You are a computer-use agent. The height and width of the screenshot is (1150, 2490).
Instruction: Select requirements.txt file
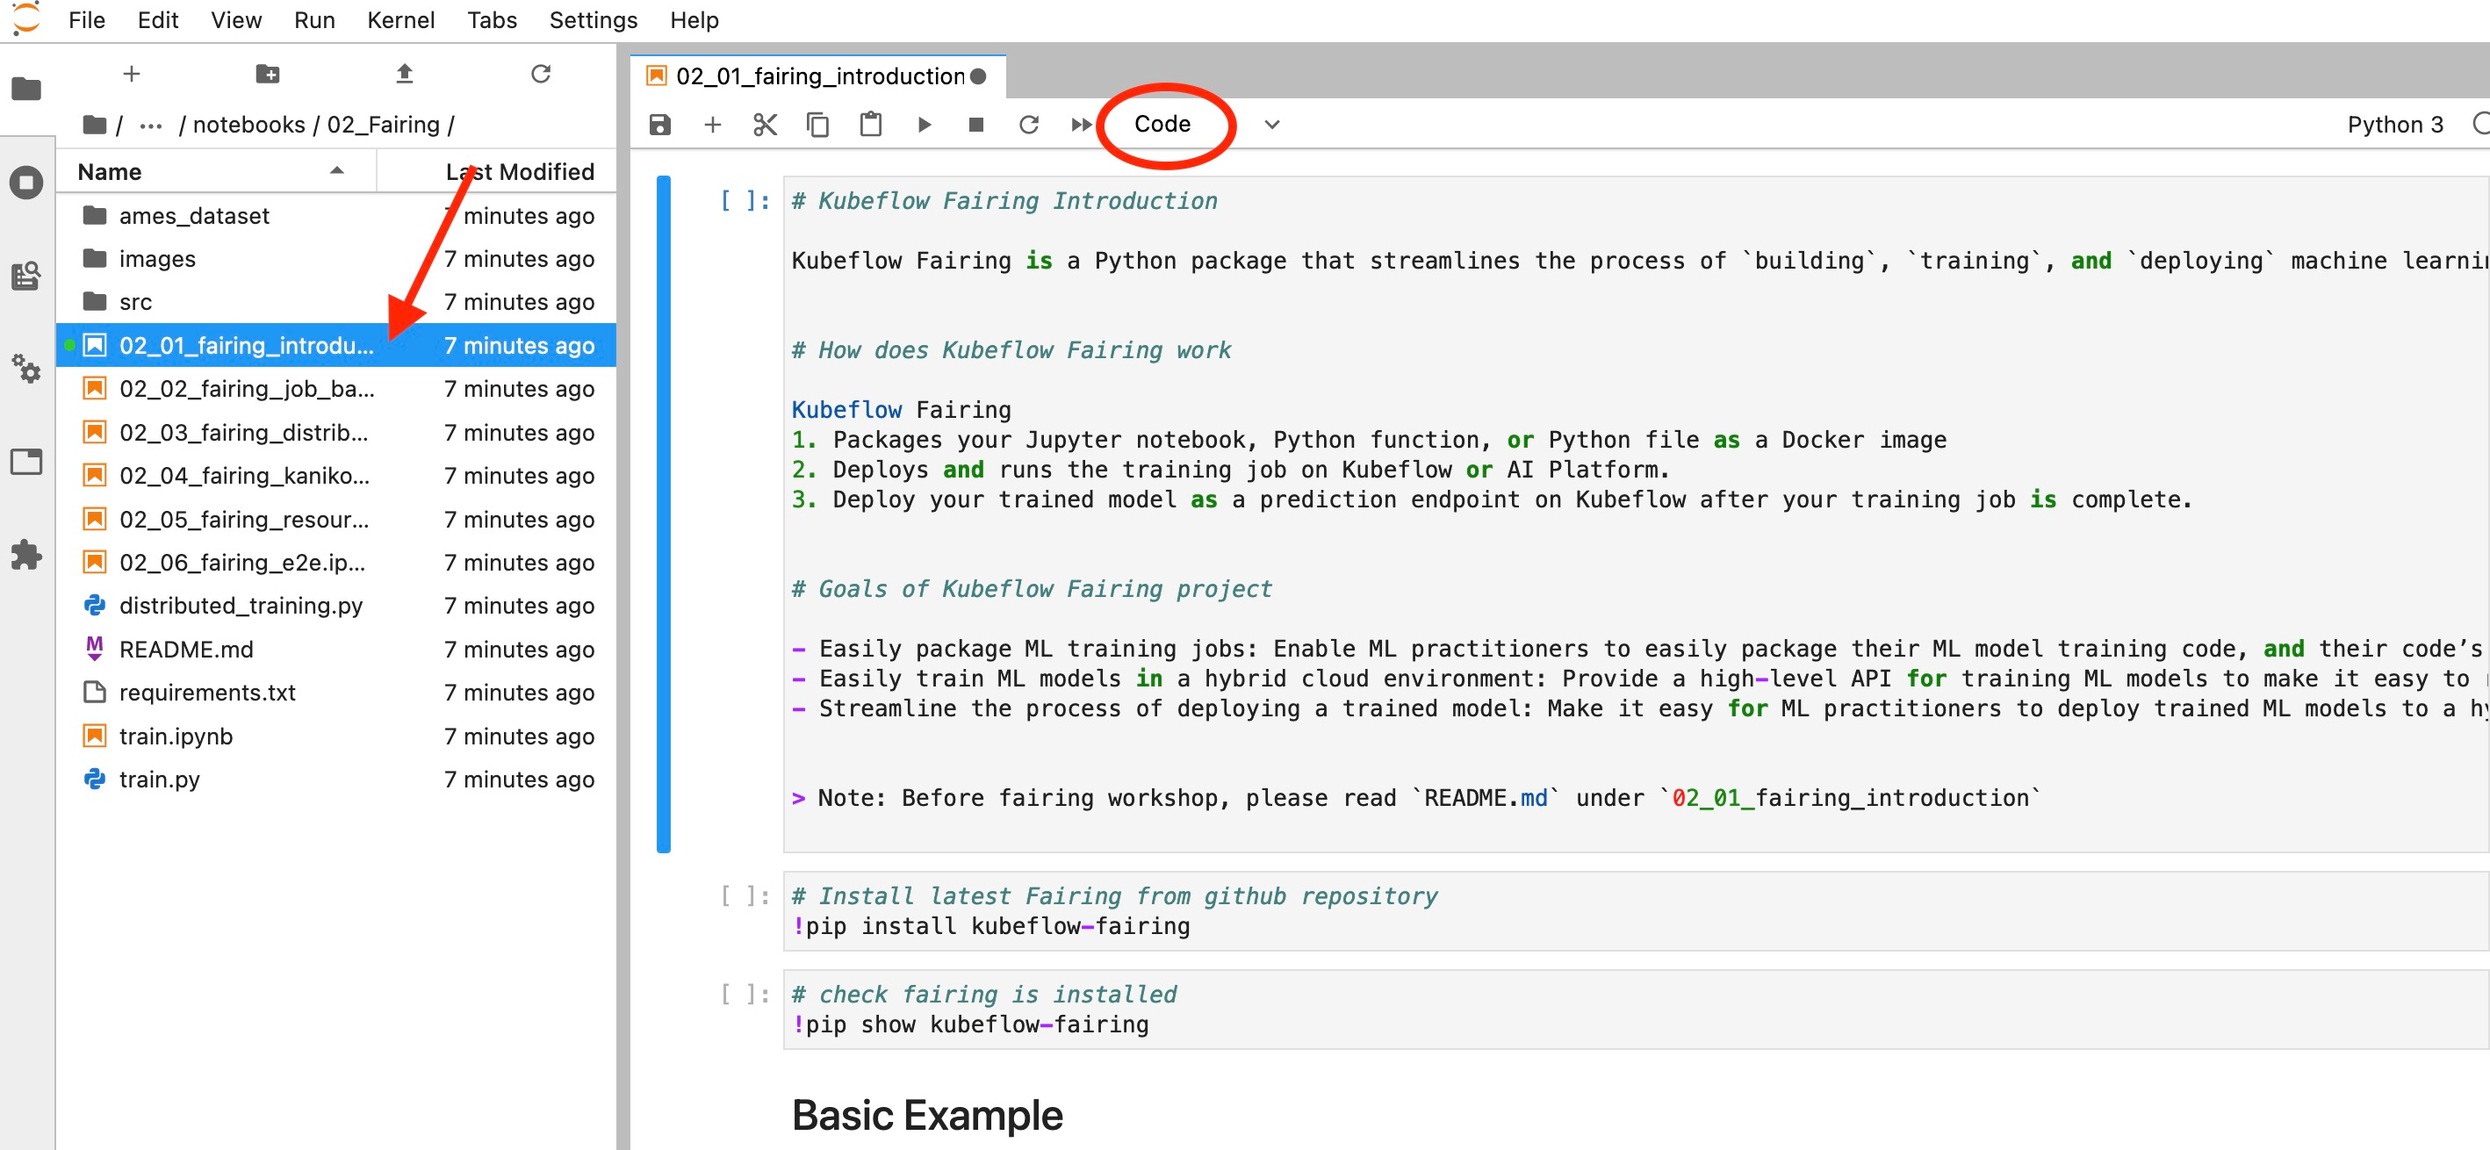pyautogui.click(x=336, y=692)
